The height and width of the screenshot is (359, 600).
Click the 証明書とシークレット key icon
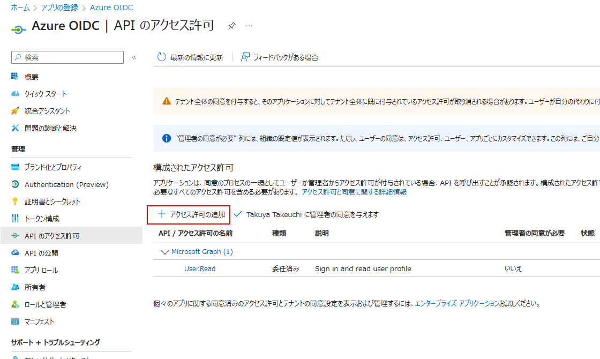tap(15, 201)
